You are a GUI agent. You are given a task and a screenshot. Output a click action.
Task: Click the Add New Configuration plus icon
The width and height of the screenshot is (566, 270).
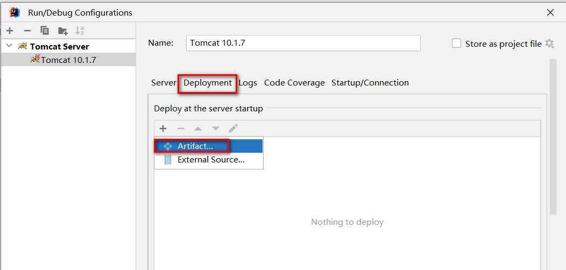point(10,31)
